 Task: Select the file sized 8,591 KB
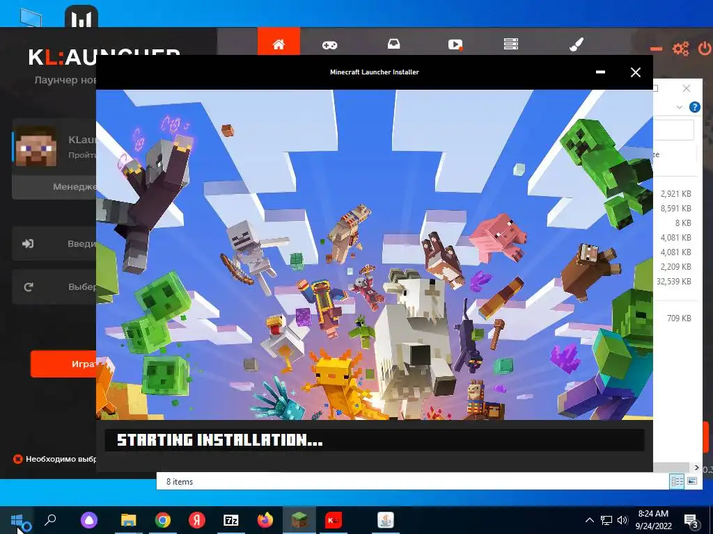pos(675,209)
